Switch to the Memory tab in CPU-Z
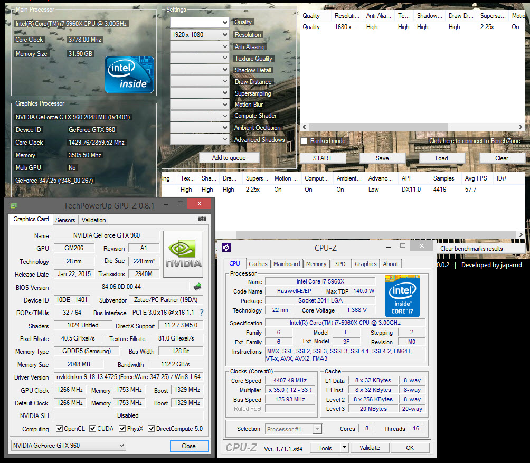 tap(316, 264)
